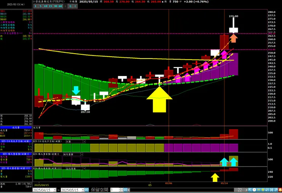Screen dimensions: 282x193
Task: Click the 280.0 price axis label
Action: coord(272,12)
